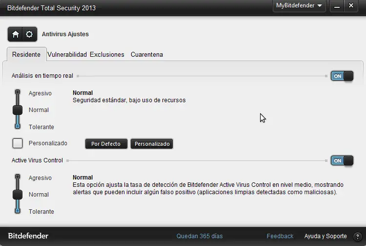Click the Active Virus Control label
The height and width of the screenshot is (246, 366).
(37, 160)
